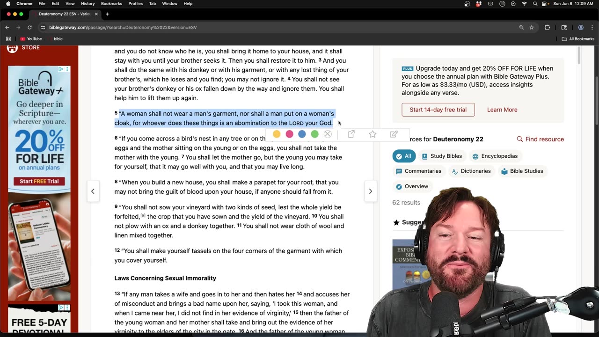Click the Chrome back arrow
This screenshot has width=599, height=337.
7,28
